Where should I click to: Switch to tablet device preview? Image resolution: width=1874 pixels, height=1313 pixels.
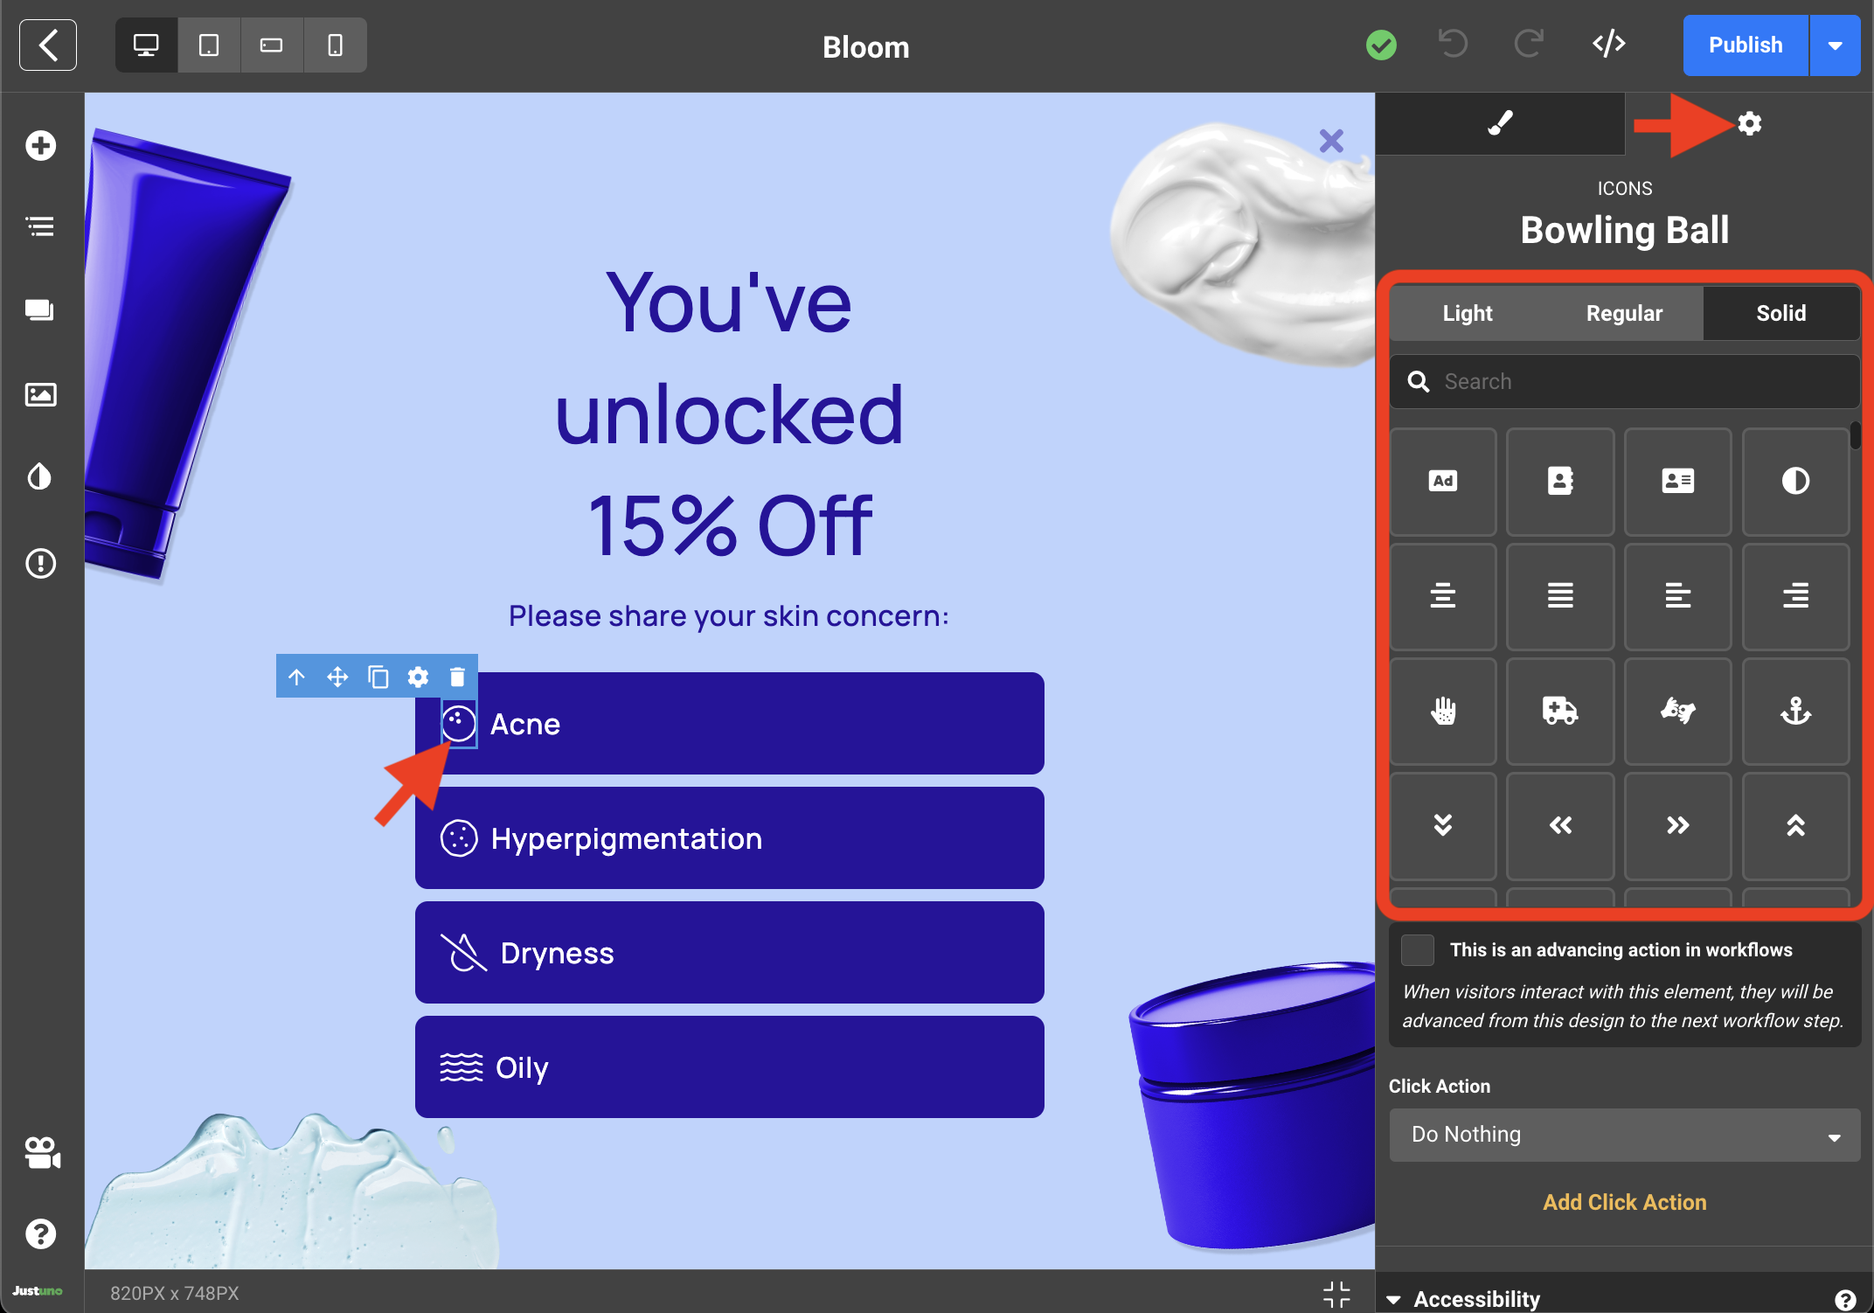(x=209, y=45)
